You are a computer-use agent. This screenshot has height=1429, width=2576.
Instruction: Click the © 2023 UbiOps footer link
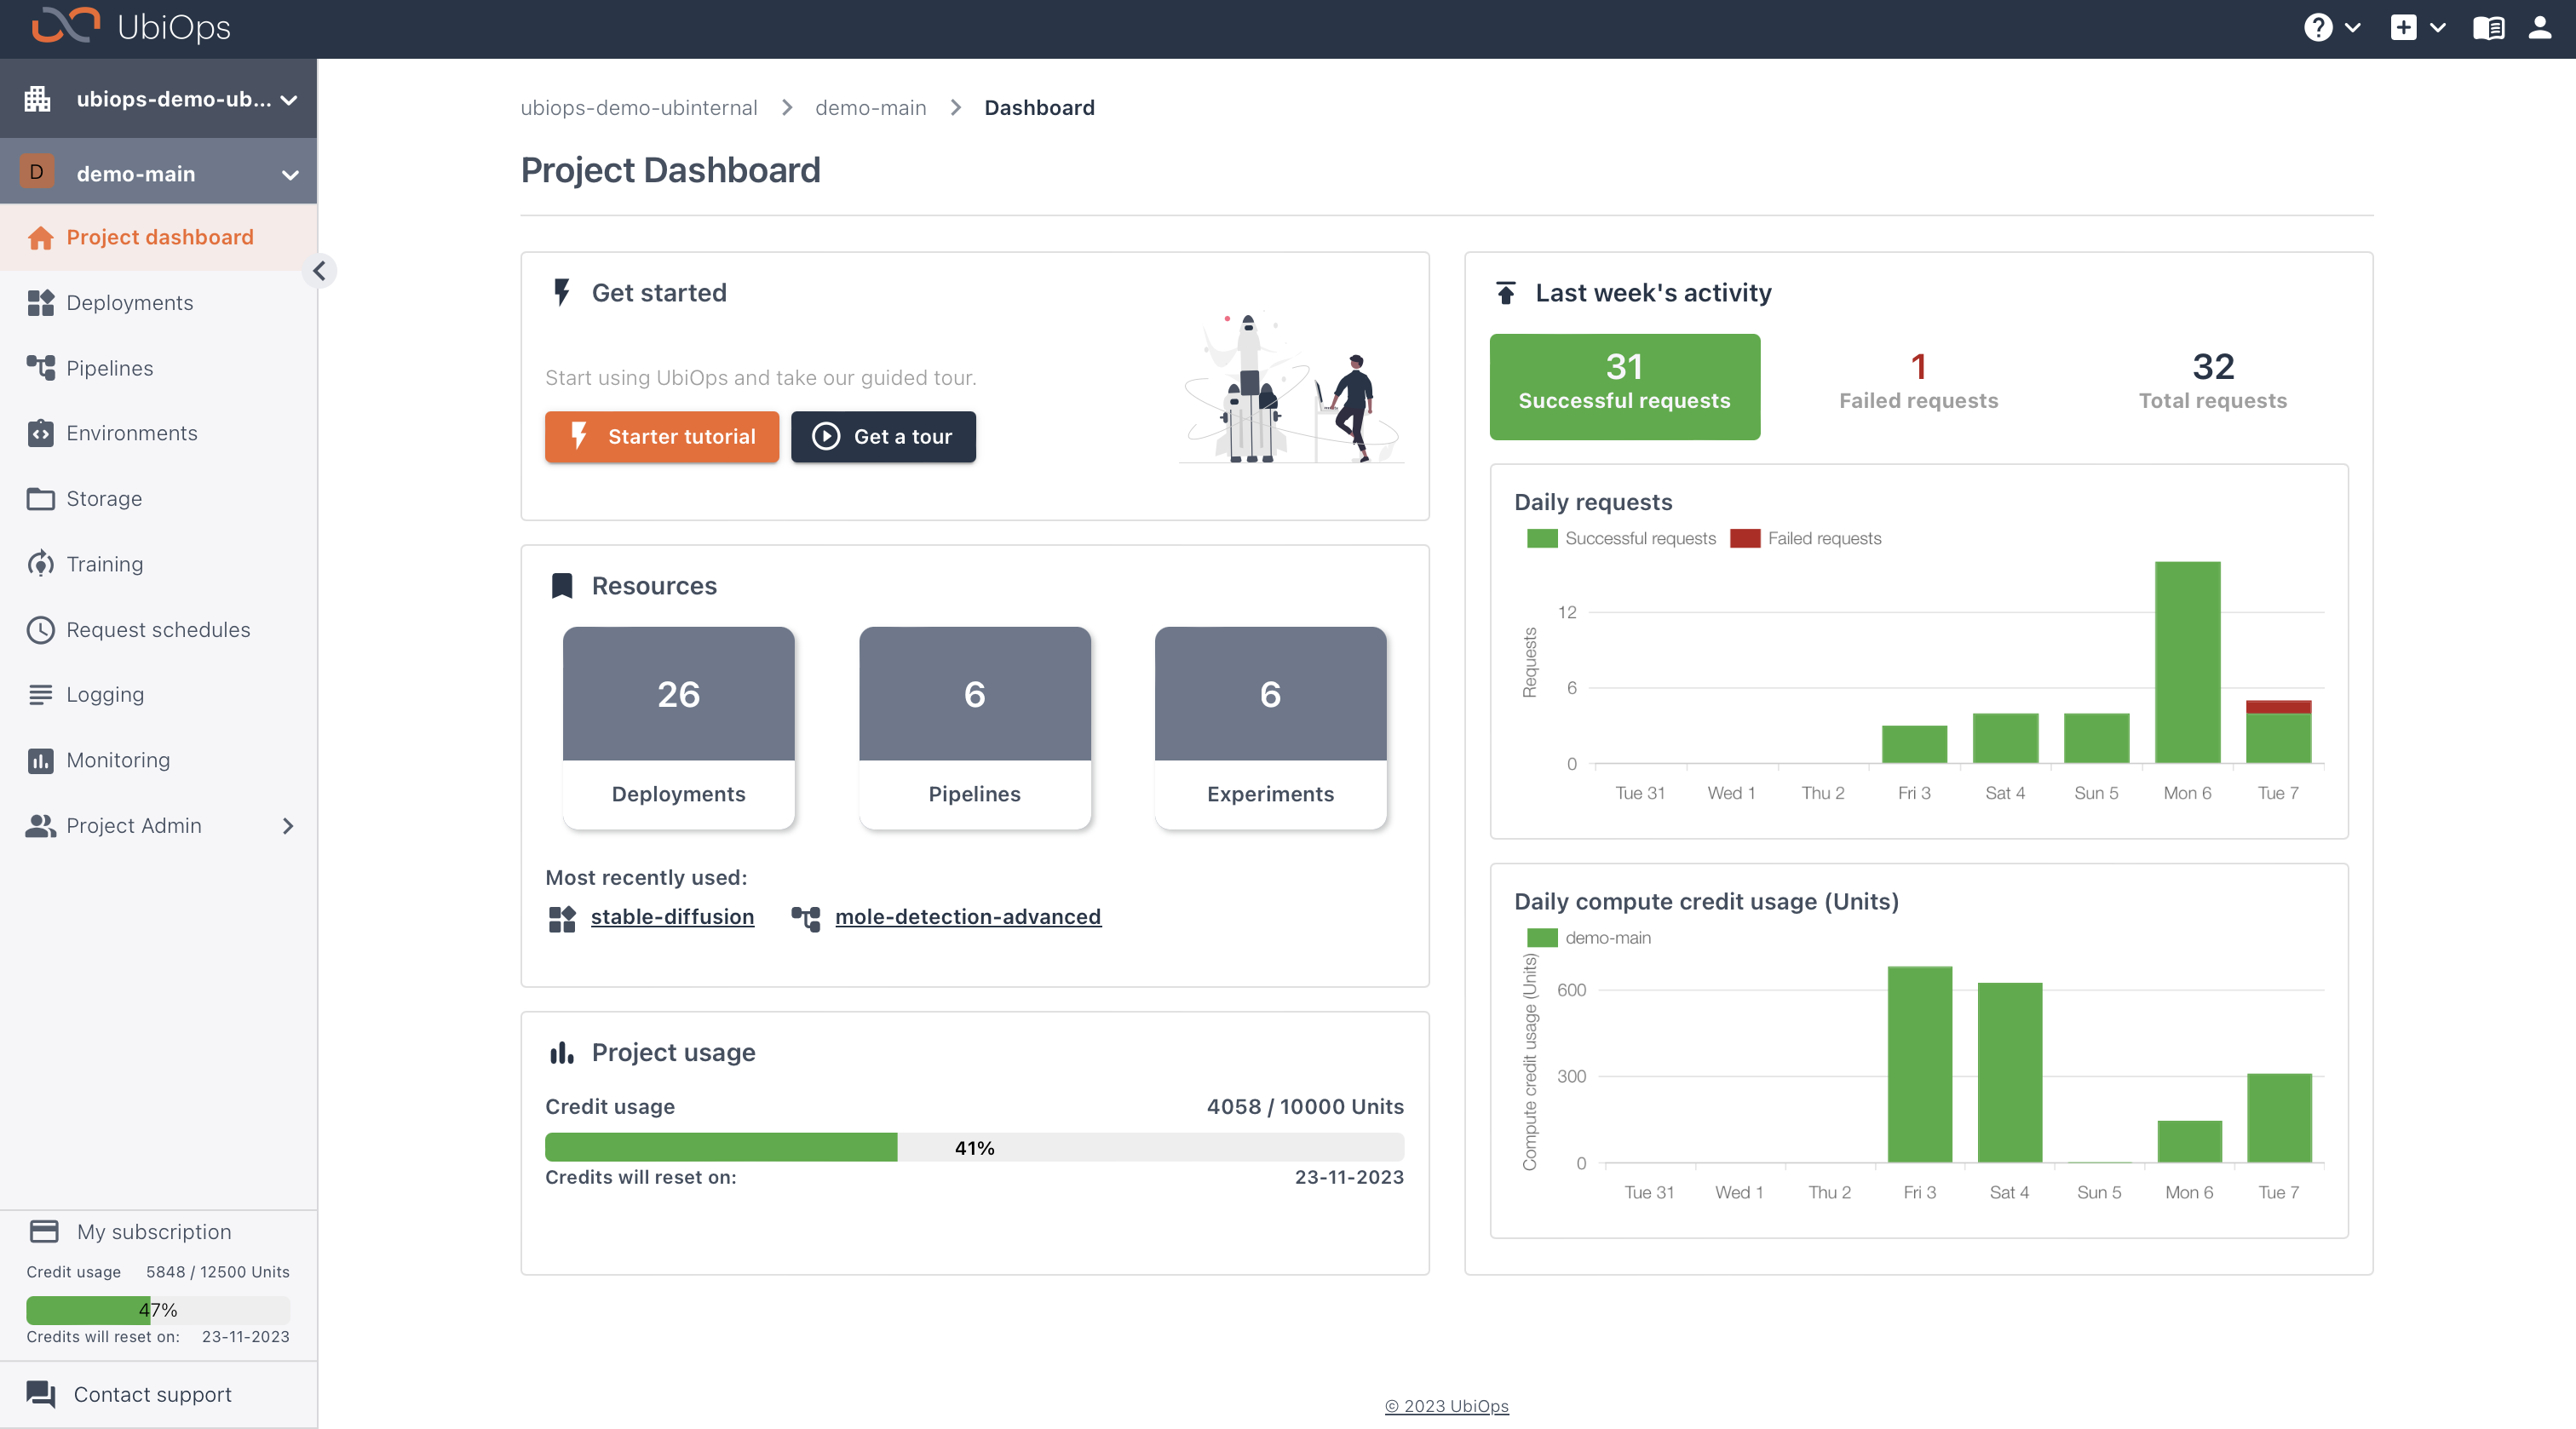[1446, 1406]
